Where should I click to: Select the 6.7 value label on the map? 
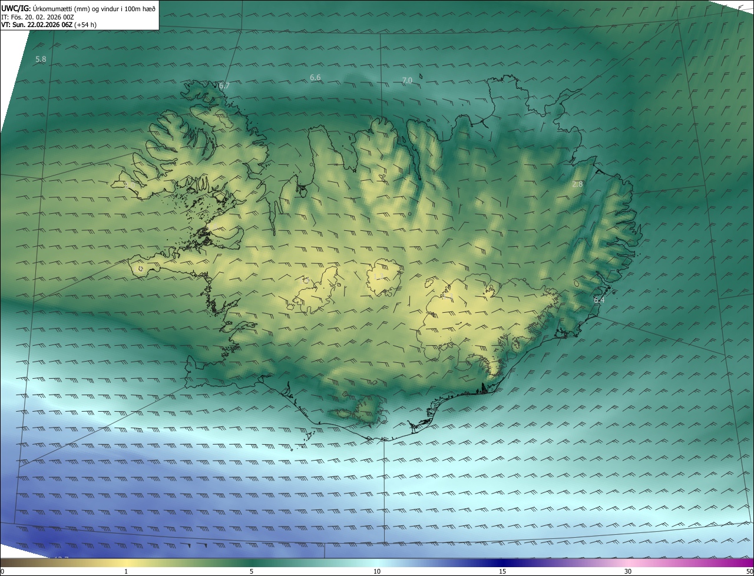[x=224, y=85]
